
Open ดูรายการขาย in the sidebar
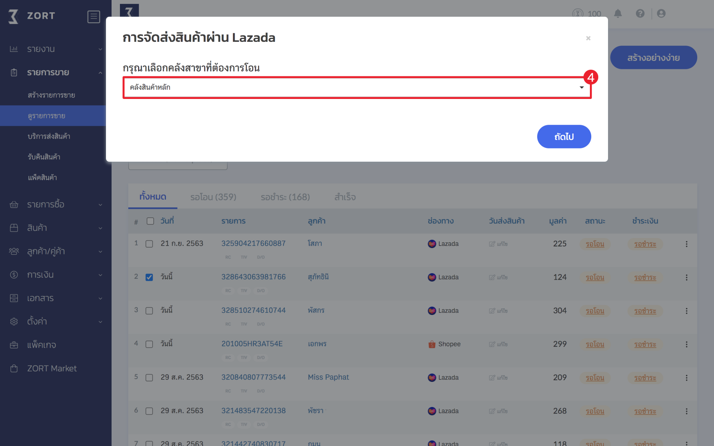(47, 116)
